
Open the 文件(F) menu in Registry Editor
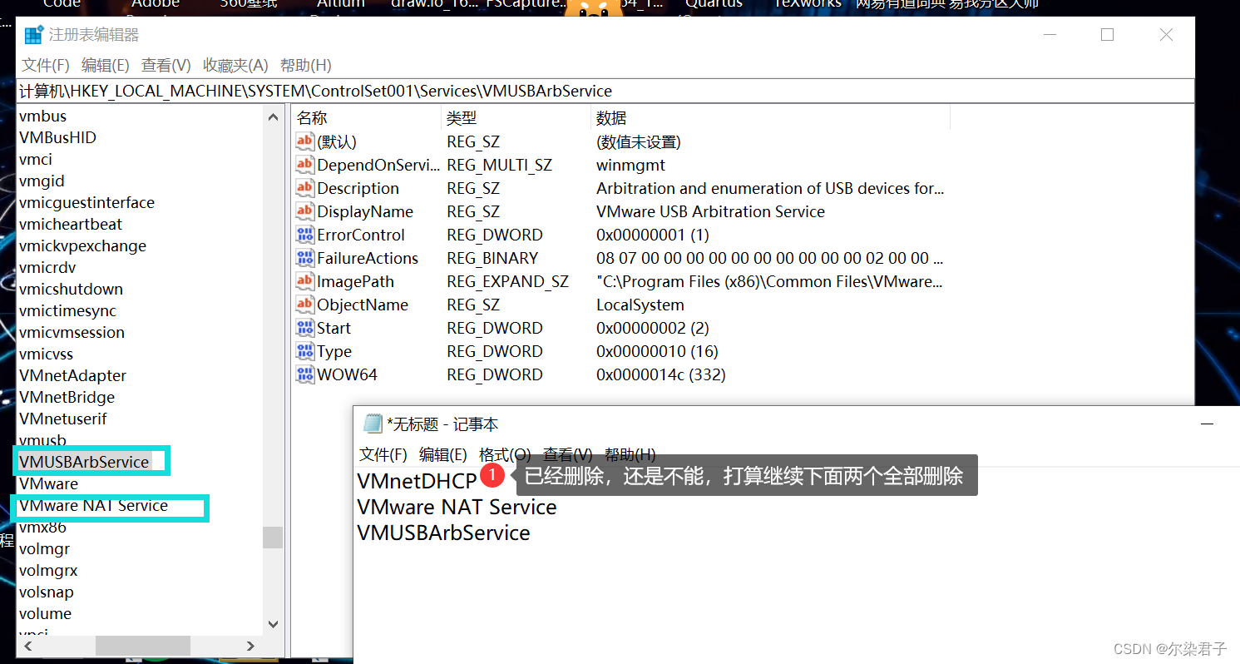click(46, 65)
